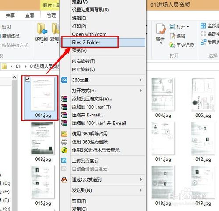Expand the 打开方式(H) submenu arrow
The height and width of the screenshot is (211, 219).
[x=141, y=91]
